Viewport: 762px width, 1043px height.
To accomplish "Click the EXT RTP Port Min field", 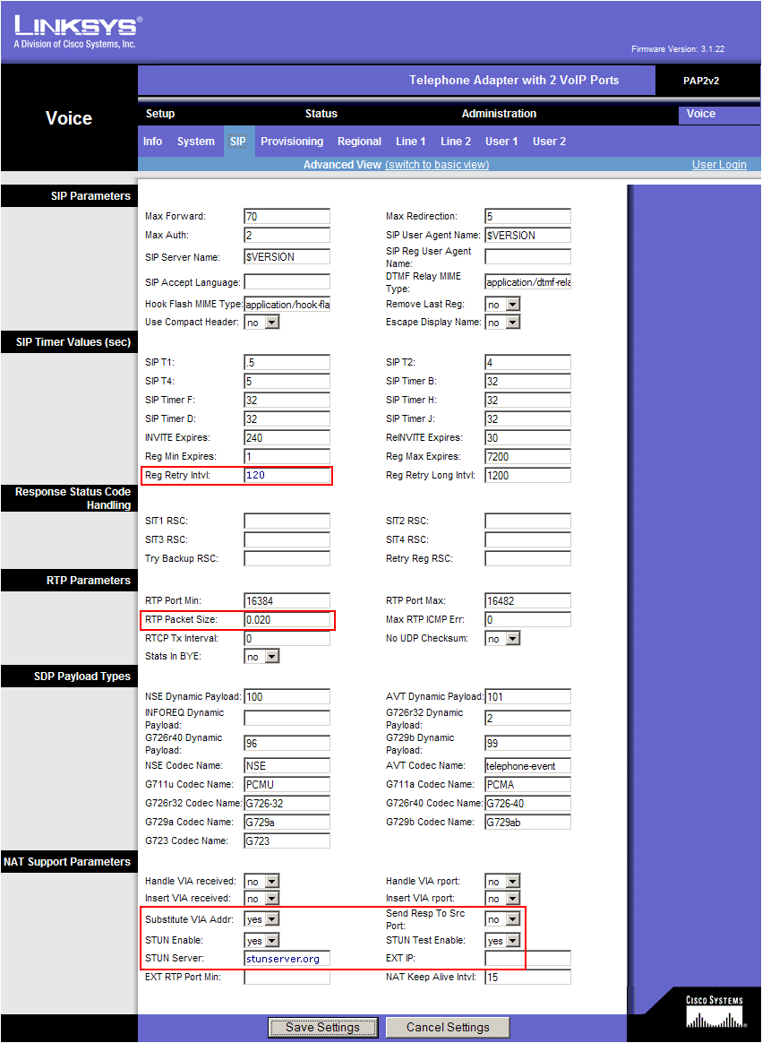I will 287,978.
